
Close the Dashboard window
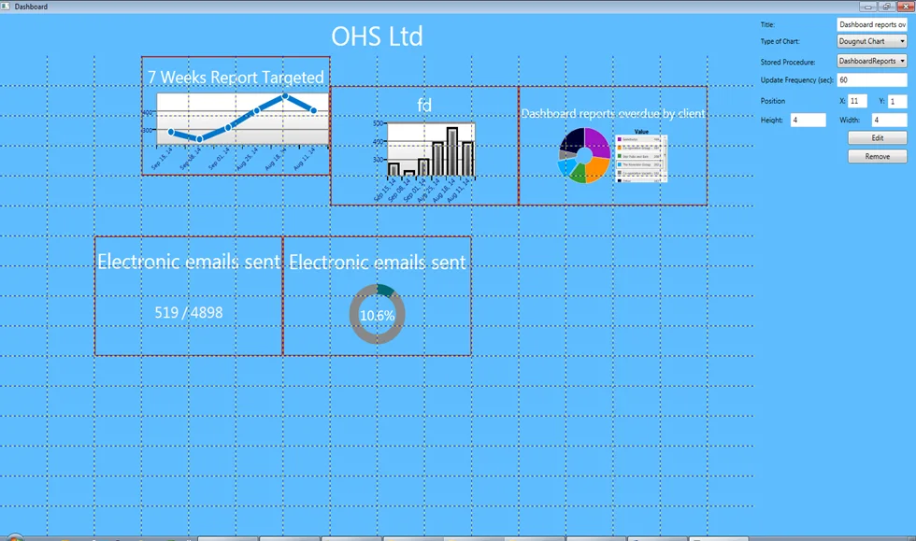pos(906,7)
